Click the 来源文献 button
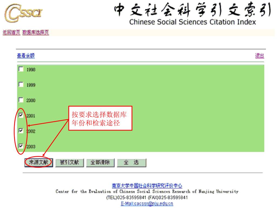277x208 pixels. [x=39, y=162]
